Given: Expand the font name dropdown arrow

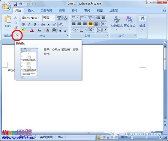Looking at the screenshot, I should click(x=41, y=18).
